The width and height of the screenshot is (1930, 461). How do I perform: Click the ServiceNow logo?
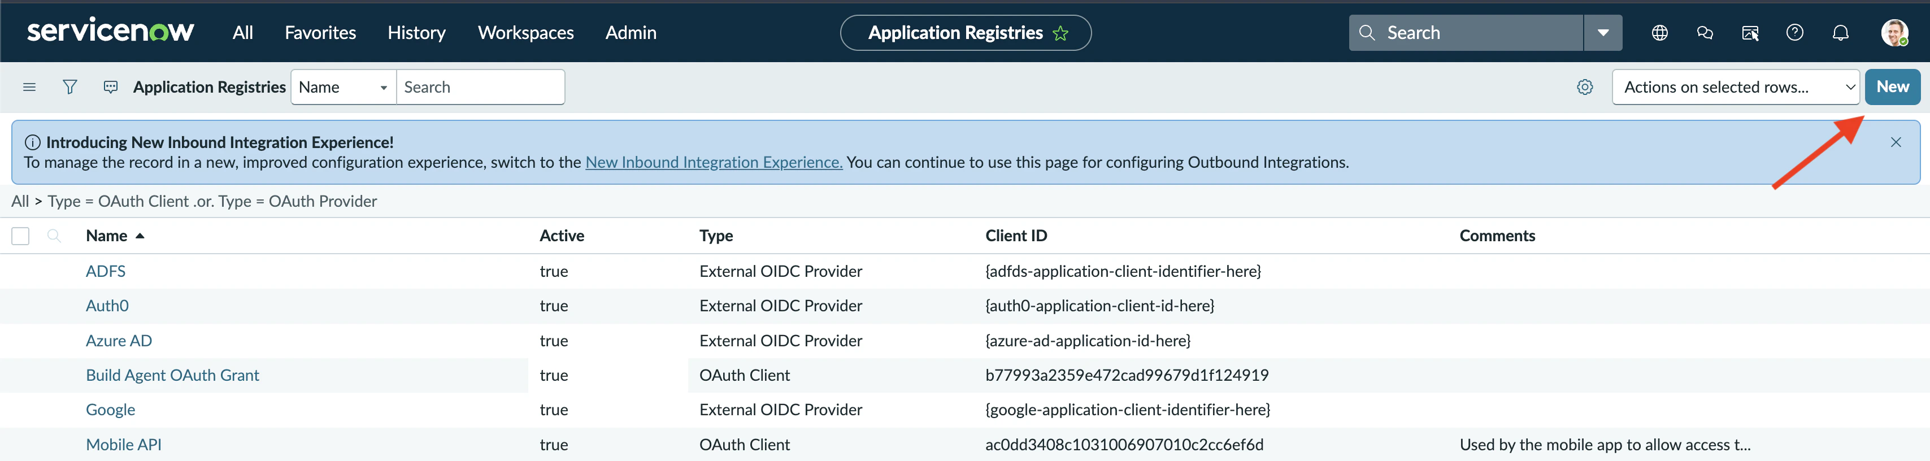(110, 32)
